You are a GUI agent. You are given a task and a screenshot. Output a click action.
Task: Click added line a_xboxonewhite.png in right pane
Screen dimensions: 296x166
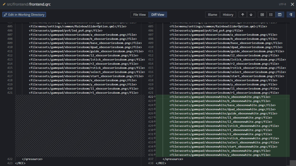pyautogui.click(x=220, y=97)
